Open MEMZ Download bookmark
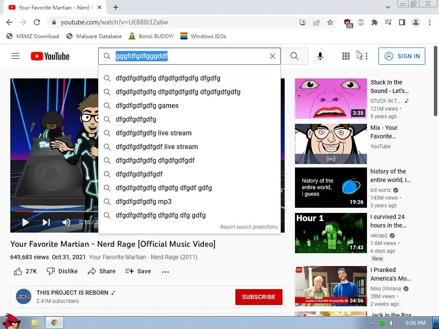Viewport: 439px width, 329px height. tap(33, 36)
